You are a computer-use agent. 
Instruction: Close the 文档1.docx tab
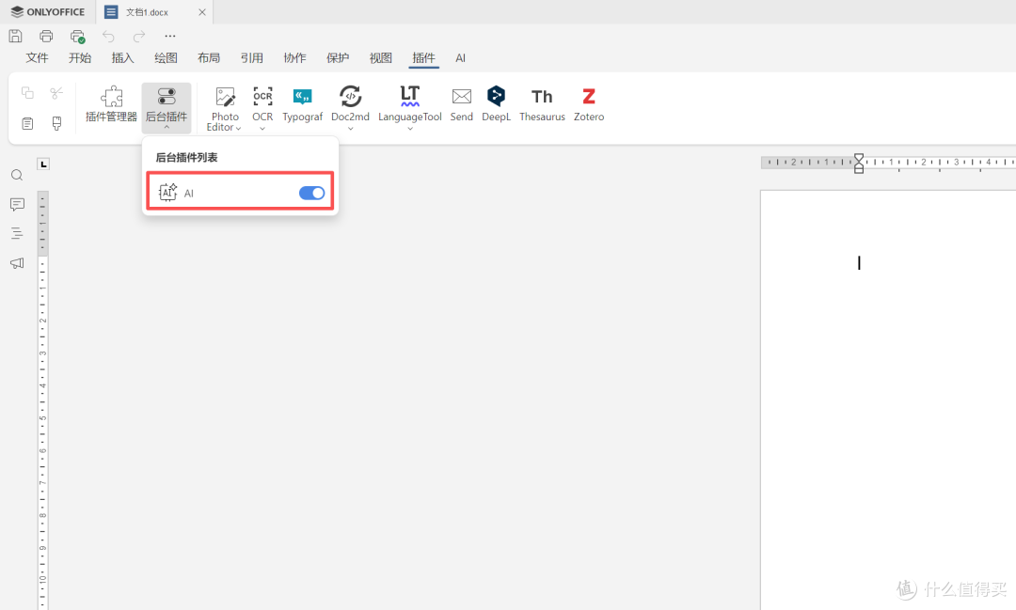click(202, 12)
